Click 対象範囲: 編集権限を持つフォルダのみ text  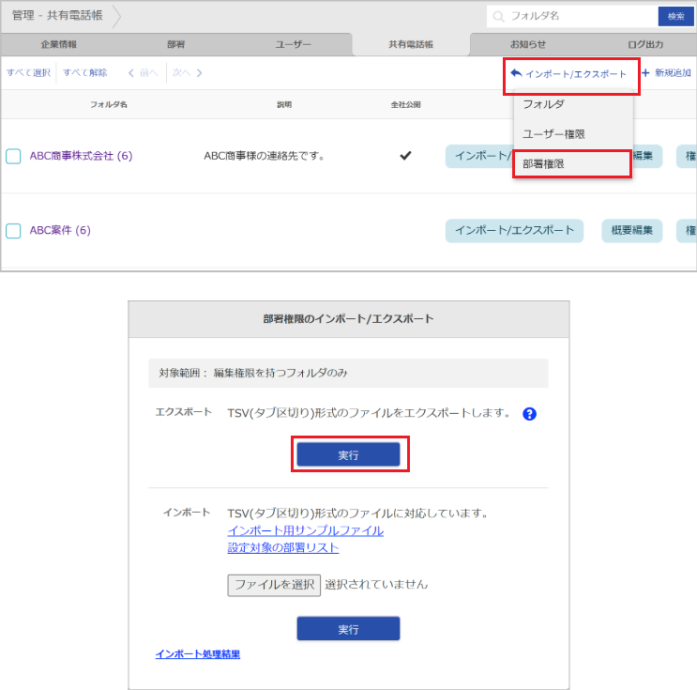tap(253, 373)
